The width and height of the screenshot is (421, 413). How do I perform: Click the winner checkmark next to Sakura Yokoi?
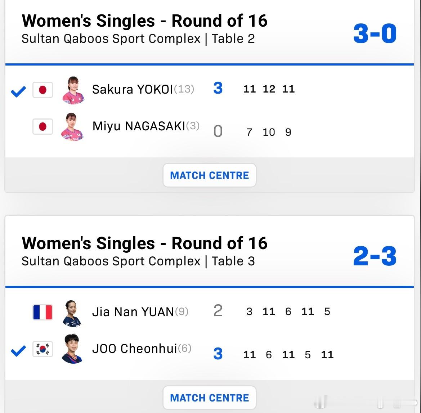[x=18, y=91]
